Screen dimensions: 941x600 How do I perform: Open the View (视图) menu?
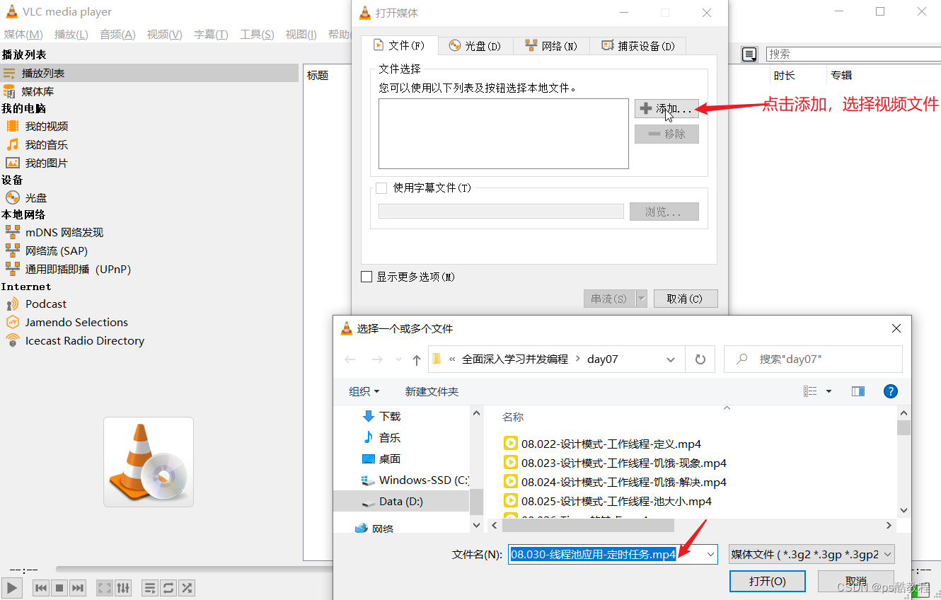point(301,35)
